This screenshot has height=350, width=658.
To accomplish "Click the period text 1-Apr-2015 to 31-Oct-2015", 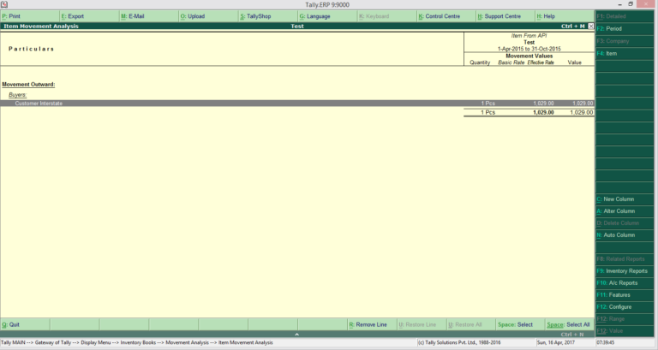I will pos(529,49).
